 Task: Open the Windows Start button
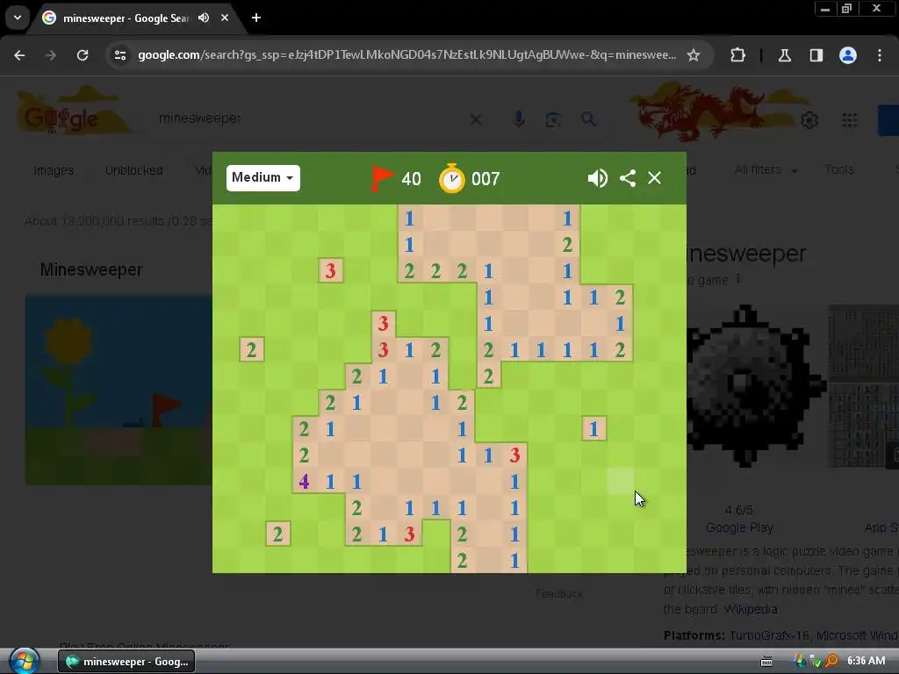pyautogui.click(x=24, y=661)
